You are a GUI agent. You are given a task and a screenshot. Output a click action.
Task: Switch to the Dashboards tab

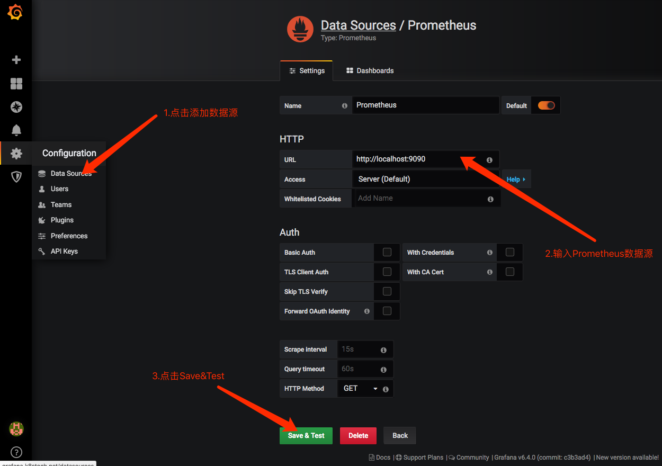(369, 70)
